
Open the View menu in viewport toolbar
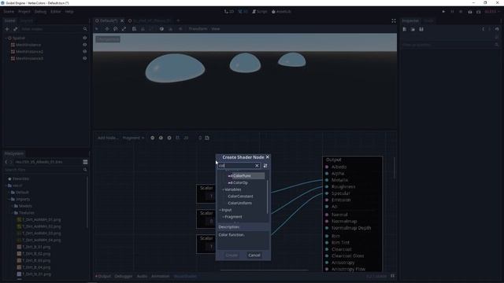[215, 29]
